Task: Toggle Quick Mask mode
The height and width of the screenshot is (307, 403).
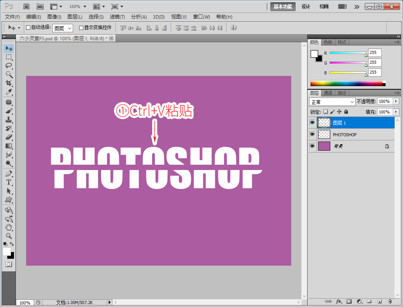Action: (x=8, y=264)
